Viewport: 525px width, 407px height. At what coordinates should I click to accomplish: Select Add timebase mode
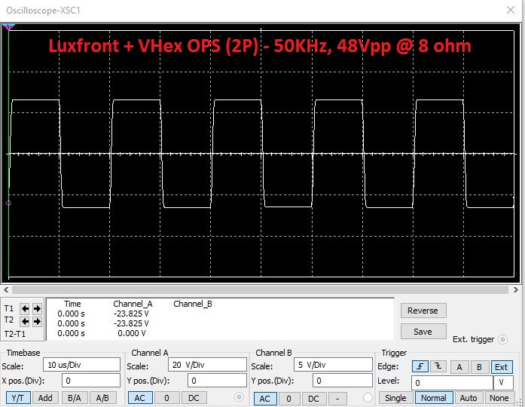click(x=45, y=398)
